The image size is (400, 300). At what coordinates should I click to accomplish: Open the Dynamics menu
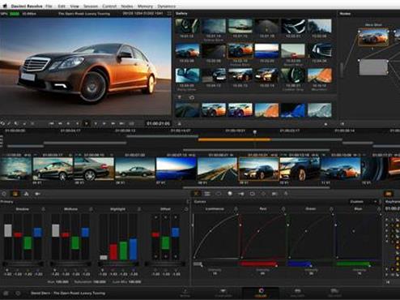tap(167, 6)
